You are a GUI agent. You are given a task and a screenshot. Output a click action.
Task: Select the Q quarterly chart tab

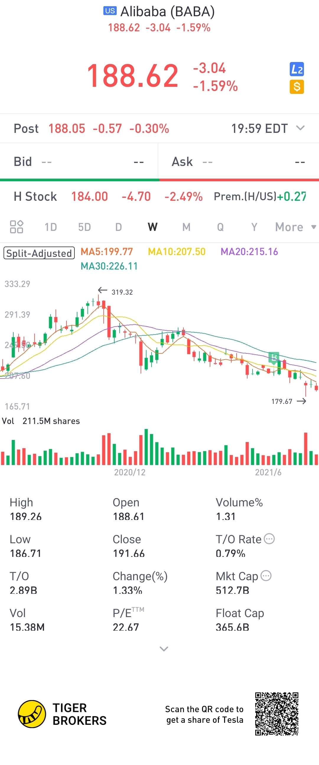[x=220, y=227]
